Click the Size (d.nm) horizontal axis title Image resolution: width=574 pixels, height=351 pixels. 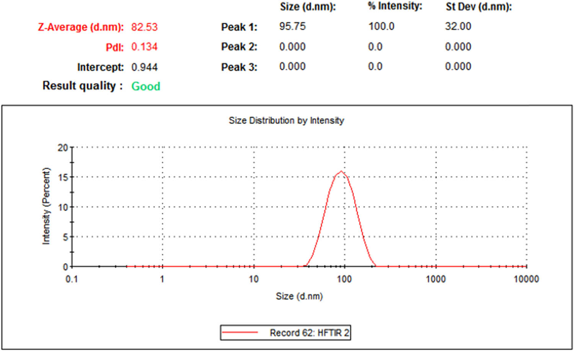point(299,296)
